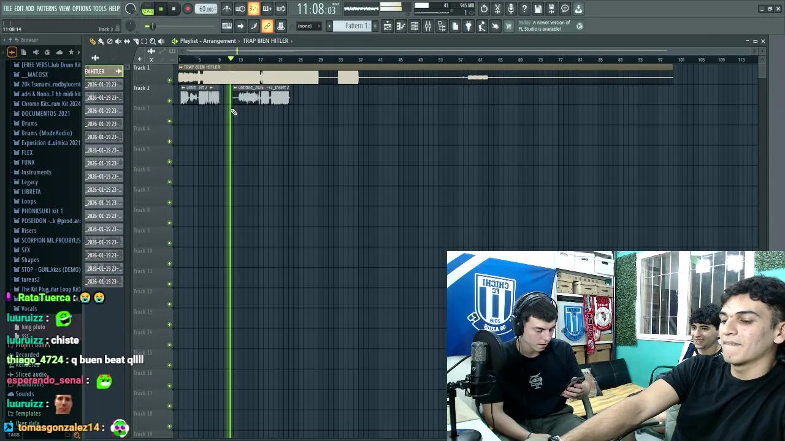Open the FILE menu
Viewport: 785px width, 441px height.
coord(7,9)
